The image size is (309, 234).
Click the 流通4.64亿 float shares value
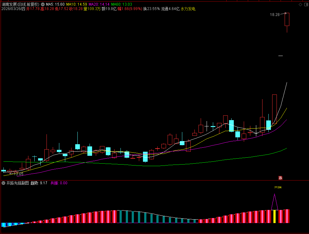pos(170,9)
